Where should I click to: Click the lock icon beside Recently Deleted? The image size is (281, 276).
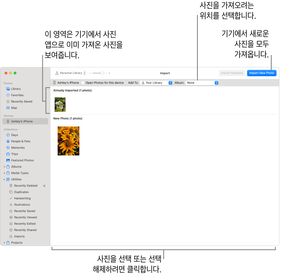click(x=44, y=186)
